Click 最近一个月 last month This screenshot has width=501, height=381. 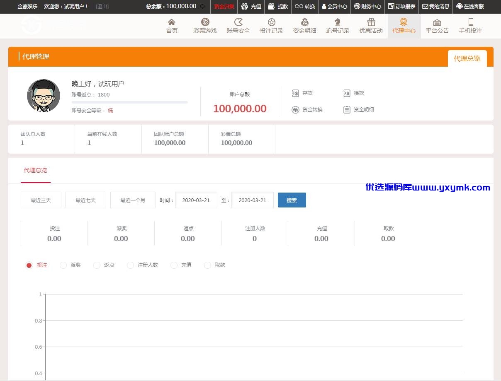[x=133, y=200]
